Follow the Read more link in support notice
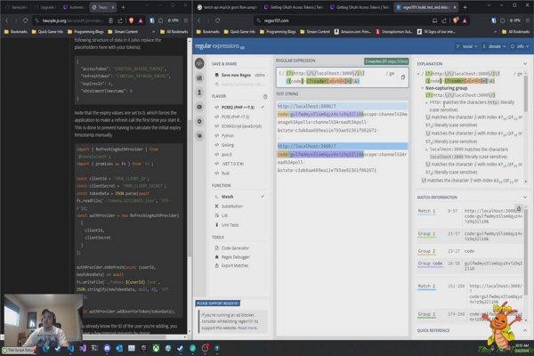 pos(247,328)
